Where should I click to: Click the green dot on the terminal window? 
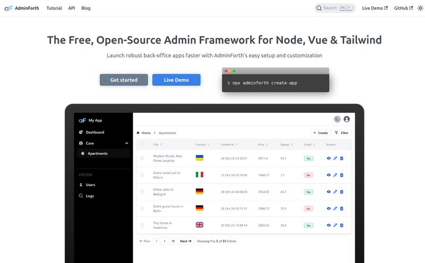click(x=234, y=71)
